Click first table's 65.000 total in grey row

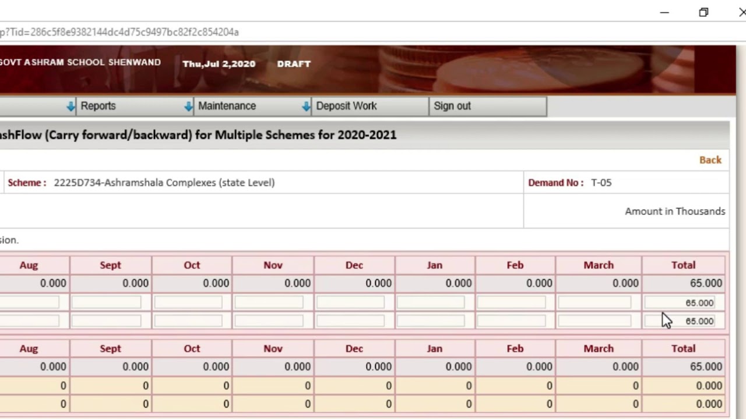click(706, 283)
